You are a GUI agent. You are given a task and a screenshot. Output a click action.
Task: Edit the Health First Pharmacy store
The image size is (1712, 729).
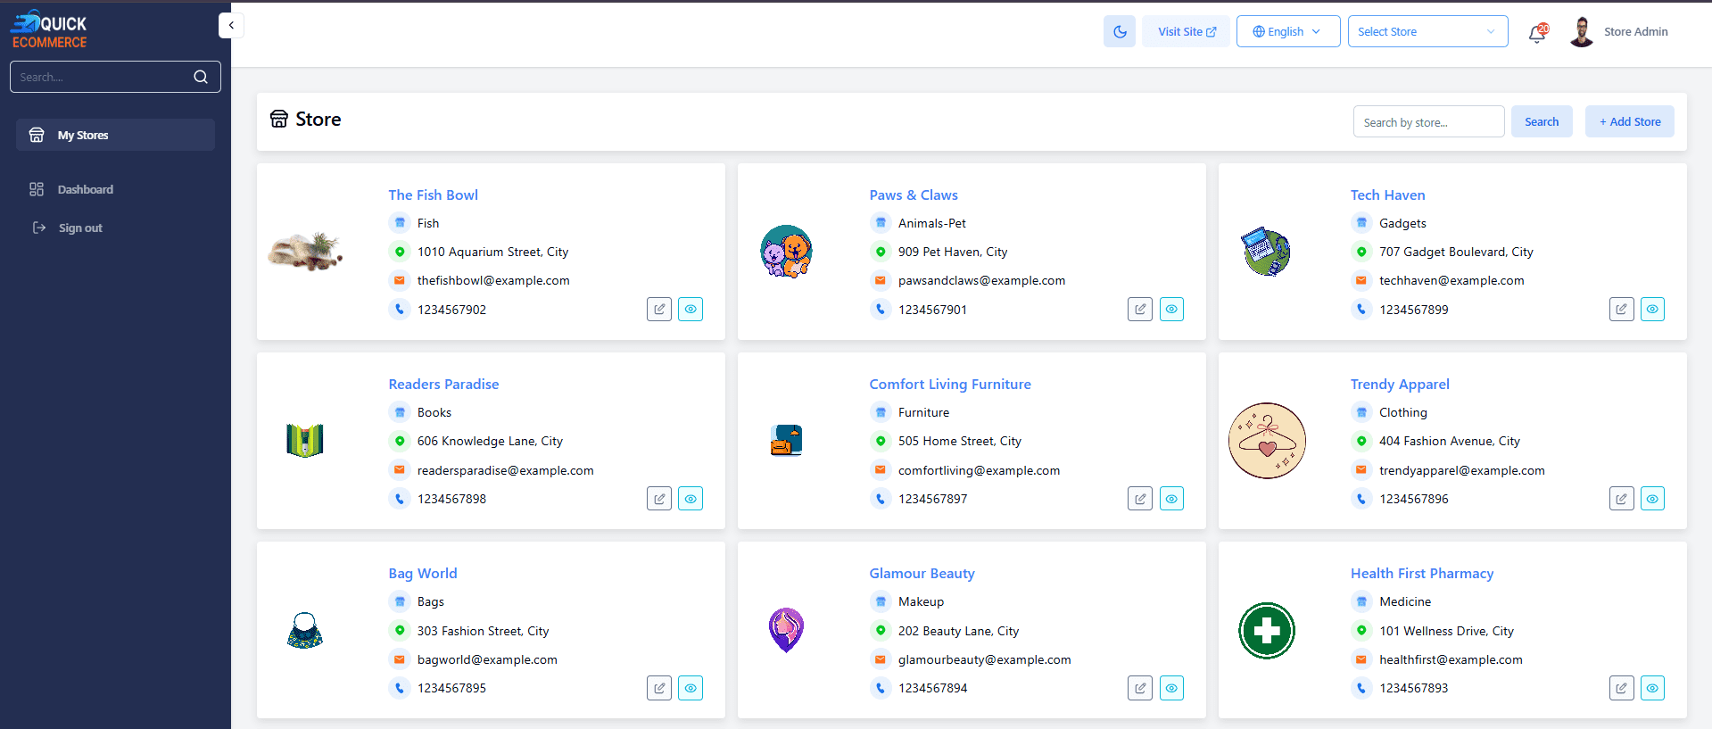[1621, 688]
